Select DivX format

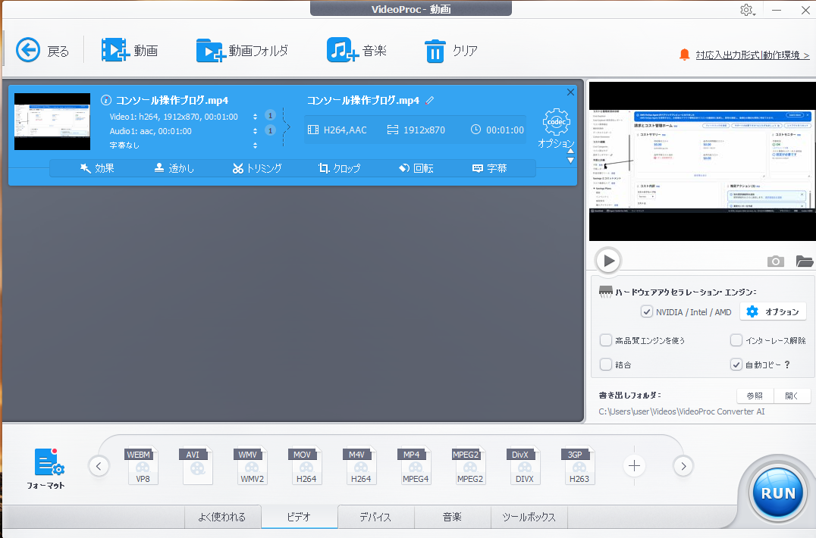coord(524,466)
